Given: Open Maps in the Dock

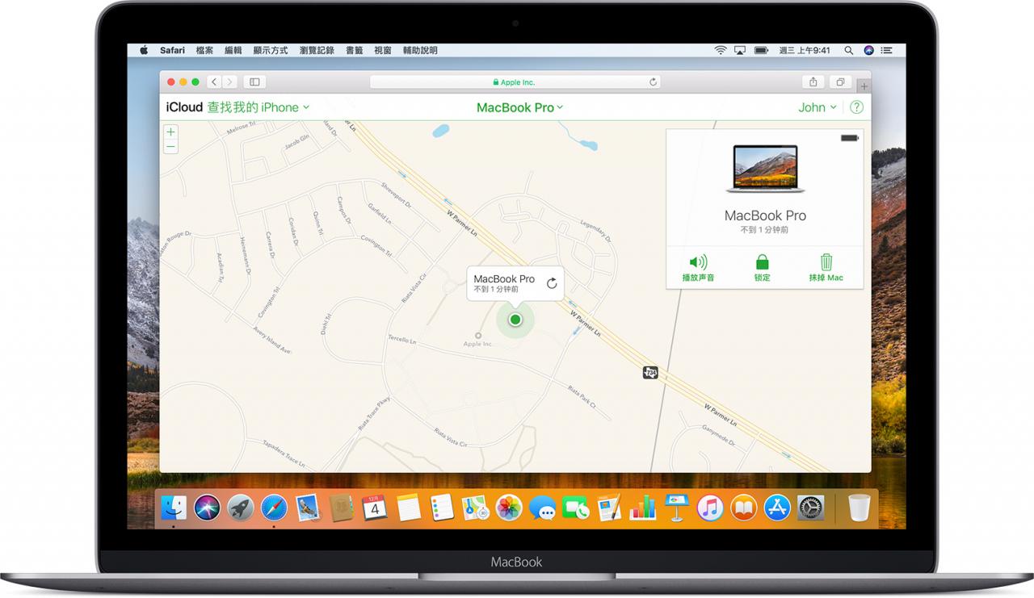Looking at the screenshot, I should coord(475,508).
